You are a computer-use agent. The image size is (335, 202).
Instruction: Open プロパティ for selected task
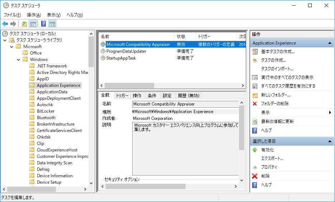pos(269,167)
